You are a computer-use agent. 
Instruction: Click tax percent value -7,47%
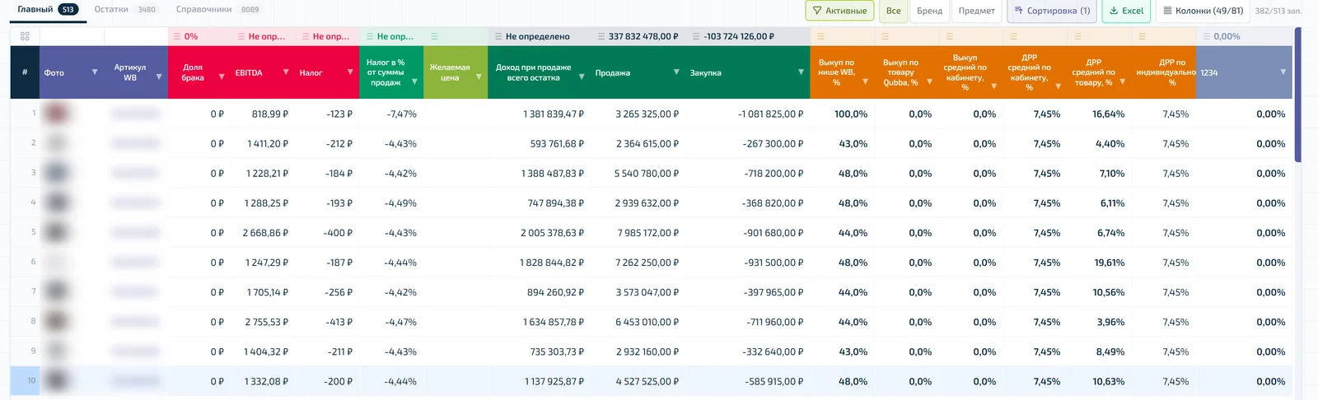(x=401, y=114)
